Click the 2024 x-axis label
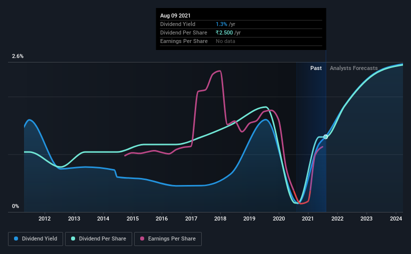This screenshot has width=411, height=254. coord(396,218)
